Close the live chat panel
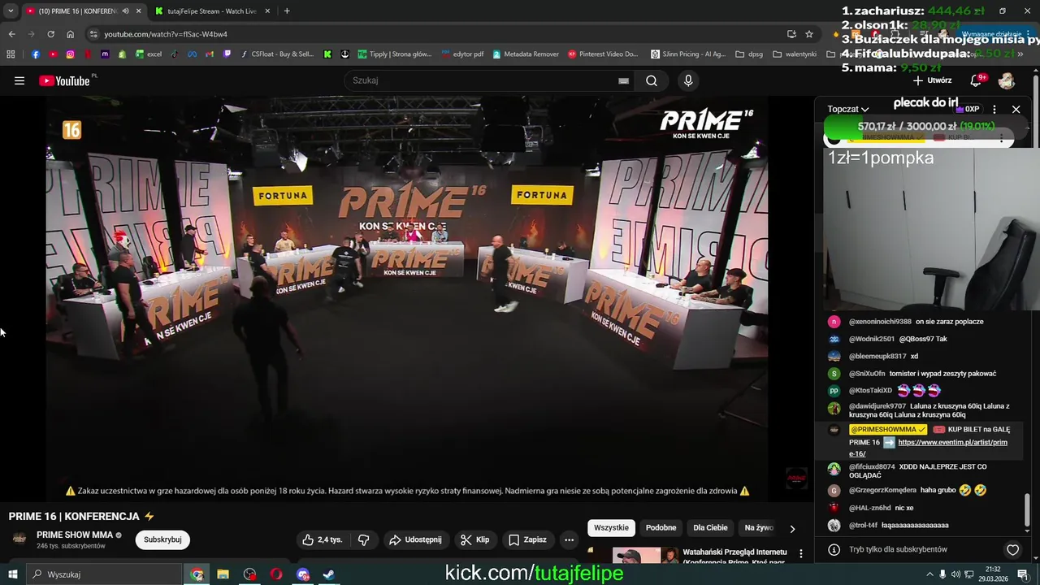 click(x=1016, y=109)
